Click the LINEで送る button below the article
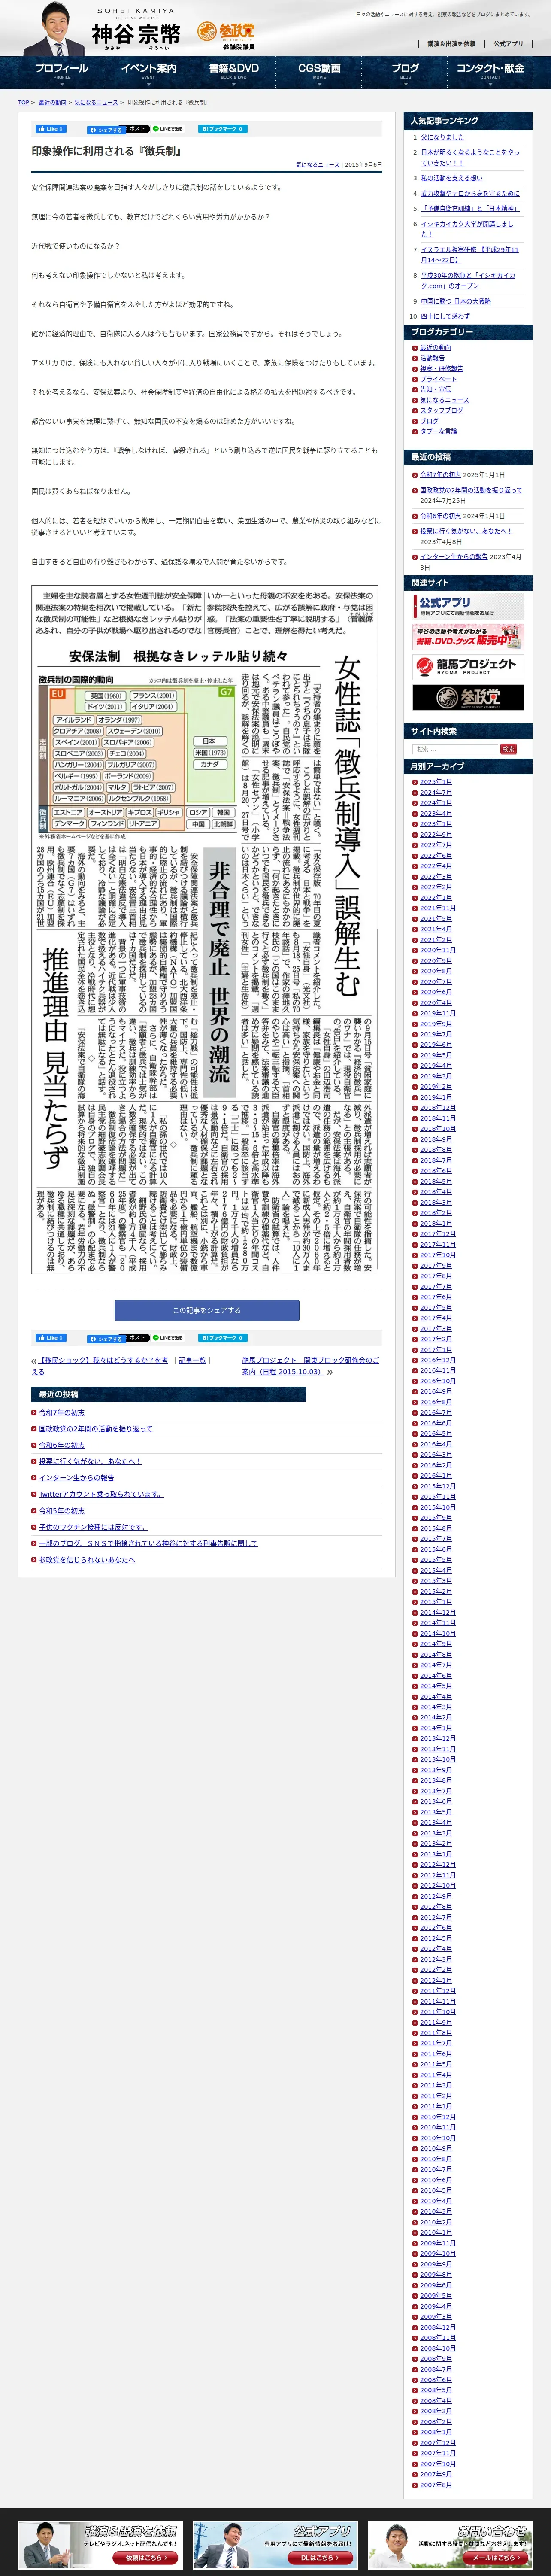The image size is (551, 2576). 168,1338
